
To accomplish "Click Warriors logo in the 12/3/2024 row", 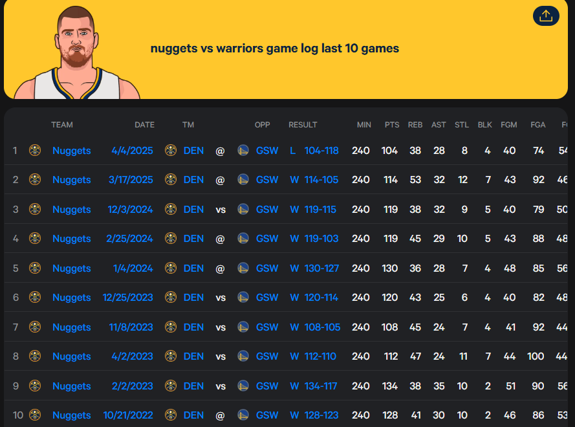I will tap(243, 209).
